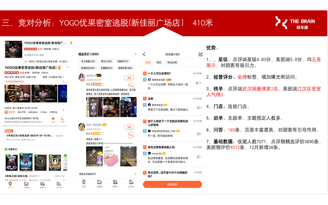
Task: Like the answer with 10 thumbs-up
Action: point(197,83)
